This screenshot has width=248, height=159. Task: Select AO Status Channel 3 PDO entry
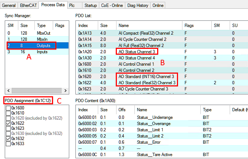[x=137, y=51]
